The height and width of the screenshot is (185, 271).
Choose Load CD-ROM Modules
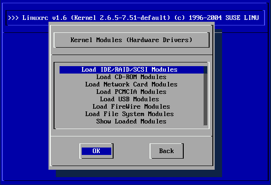click(x=131, y=77)
